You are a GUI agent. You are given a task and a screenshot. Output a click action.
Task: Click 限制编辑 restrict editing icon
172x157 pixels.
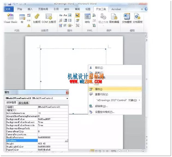(114, 18)
